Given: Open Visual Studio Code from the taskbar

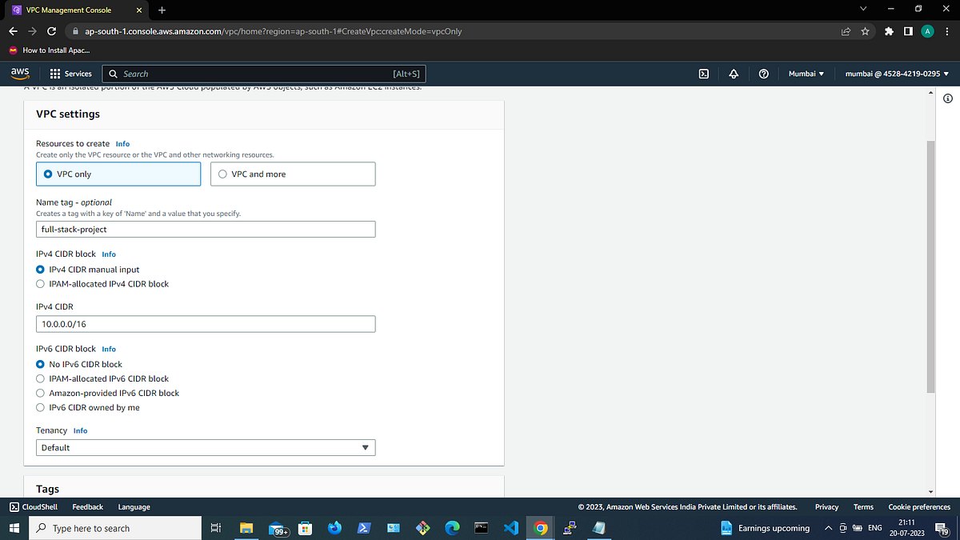Looking at the screenshot, I should tap(510, 527).
